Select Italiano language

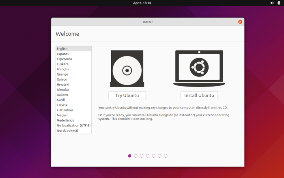coord(73,95)
